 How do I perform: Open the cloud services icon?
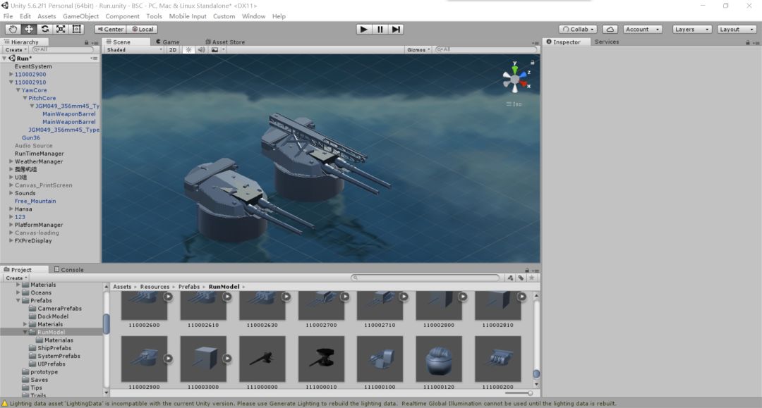pyautogui.click(x=610, y=29)
